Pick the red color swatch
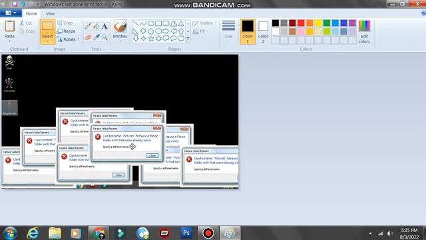The width and height of the screenshot is (426, 240). tap(301, 23)
